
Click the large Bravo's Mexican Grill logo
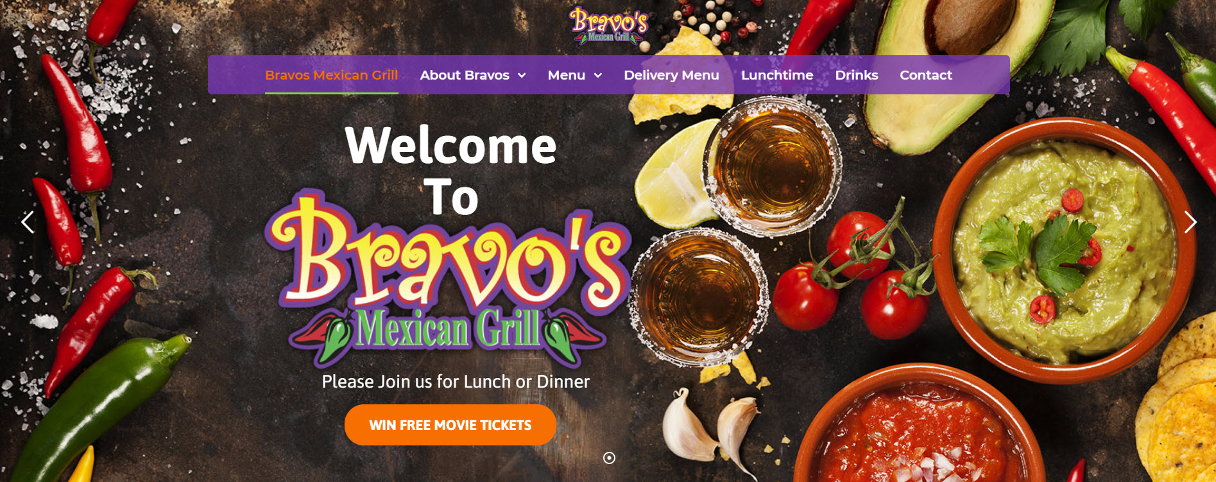448,279
